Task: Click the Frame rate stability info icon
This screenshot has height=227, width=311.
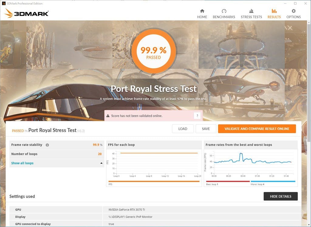Action: pos(47,145)
